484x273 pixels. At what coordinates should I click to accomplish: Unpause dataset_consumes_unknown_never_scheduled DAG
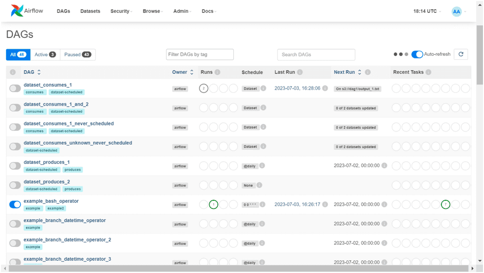pos(15,146)
